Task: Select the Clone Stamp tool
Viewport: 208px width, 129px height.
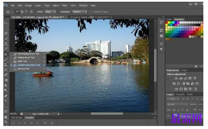Action: click(6, 64)
